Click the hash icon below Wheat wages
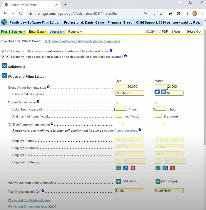Image resolution: width=206 pixels, height=210 pixels. [158, 92]
